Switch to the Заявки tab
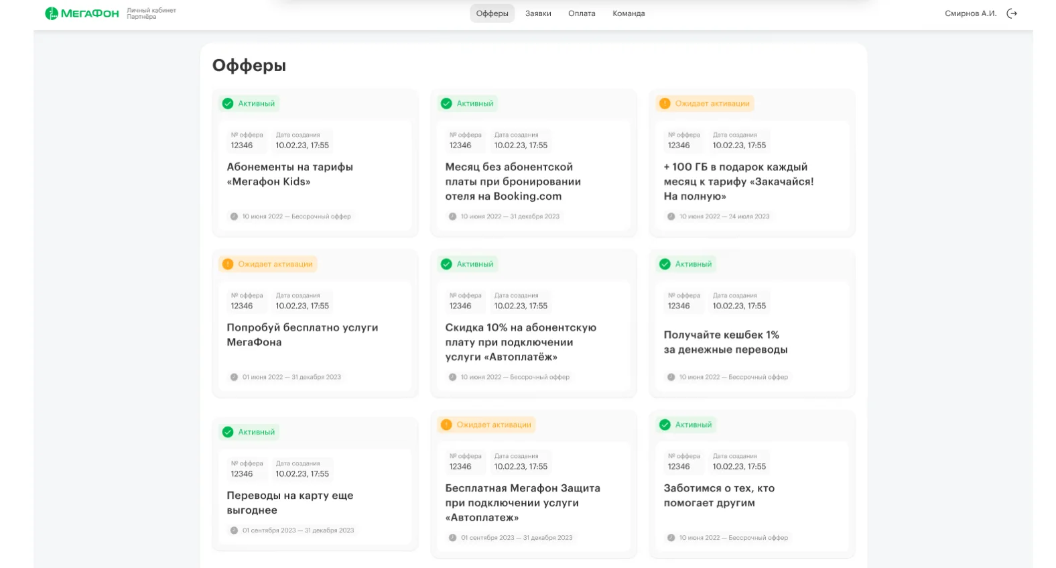This screenshot has width=1056, height=568. [x=538, y=13]
